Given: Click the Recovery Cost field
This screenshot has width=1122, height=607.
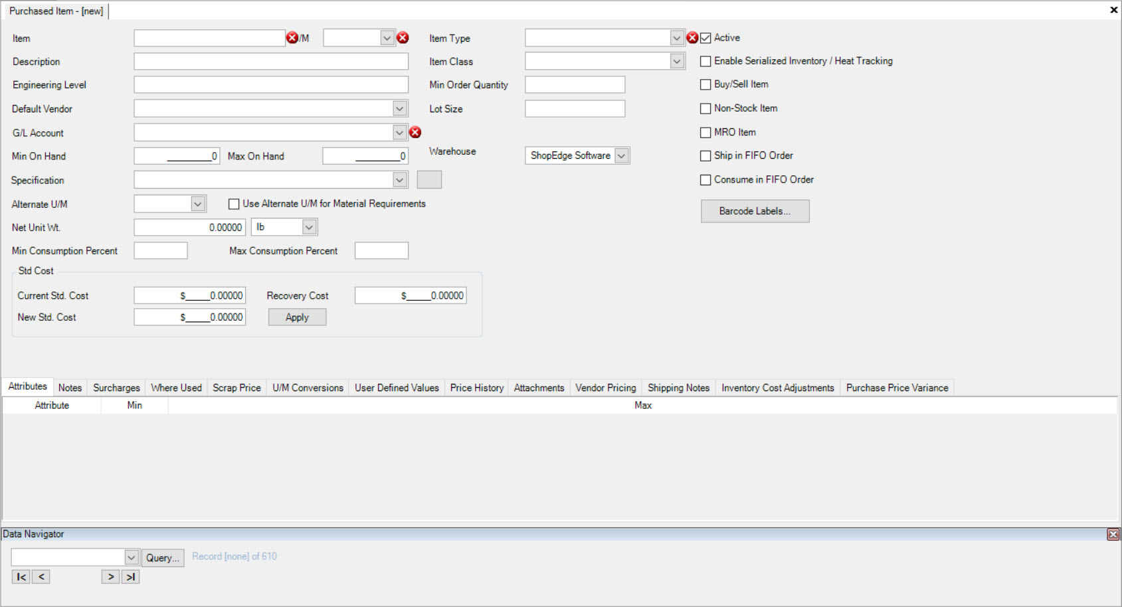Looking at the screenshot, I should [x=411, y=296].
